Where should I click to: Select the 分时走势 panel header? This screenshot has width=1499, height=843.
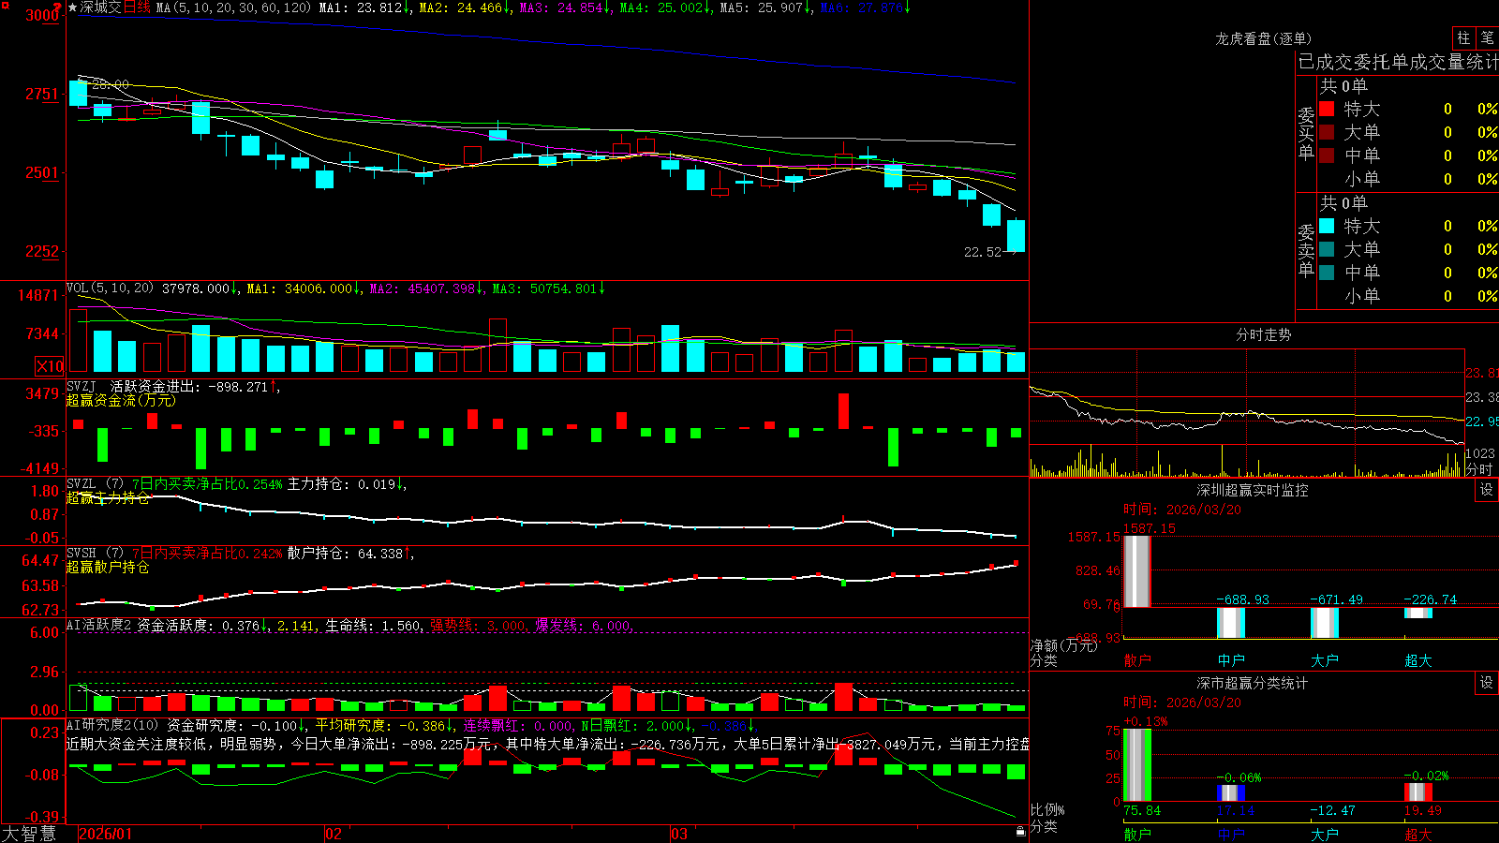[x=1263, y=334]
